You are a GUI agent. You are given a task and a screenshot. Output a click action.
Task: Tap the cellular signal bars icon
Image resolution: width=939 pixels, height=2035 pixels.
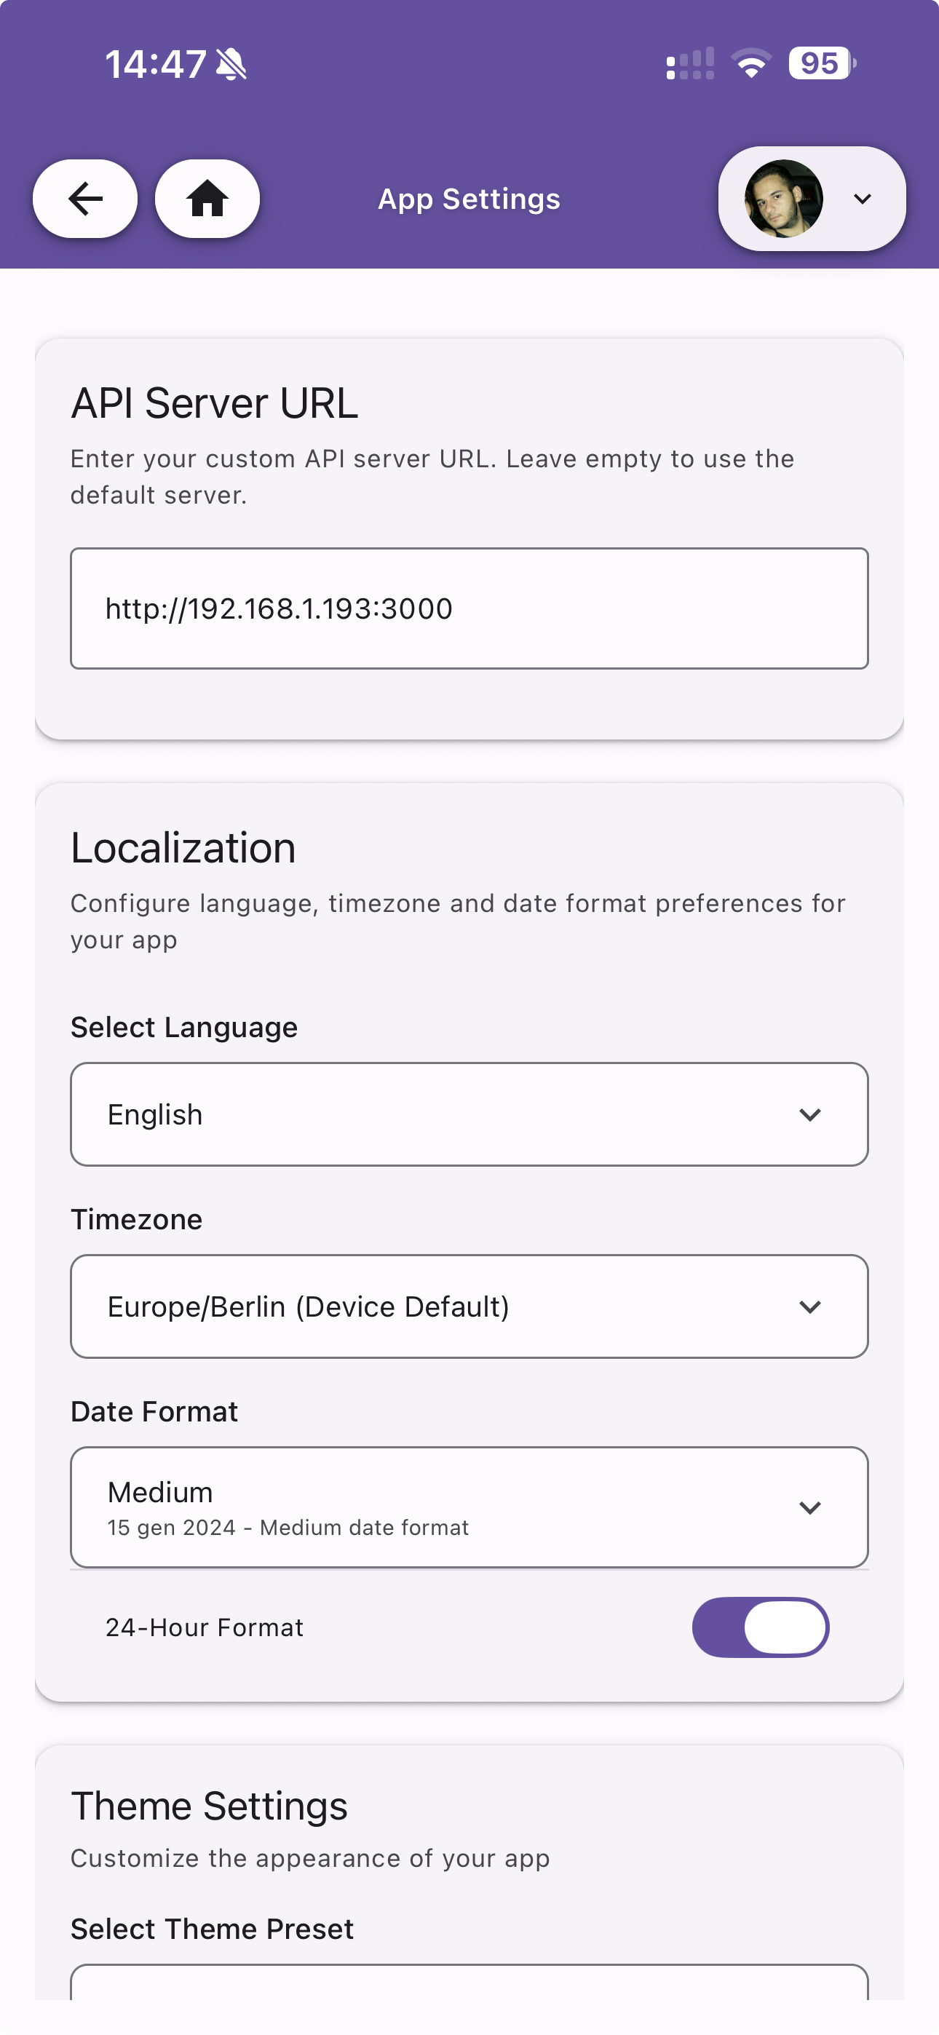[690, 63]
